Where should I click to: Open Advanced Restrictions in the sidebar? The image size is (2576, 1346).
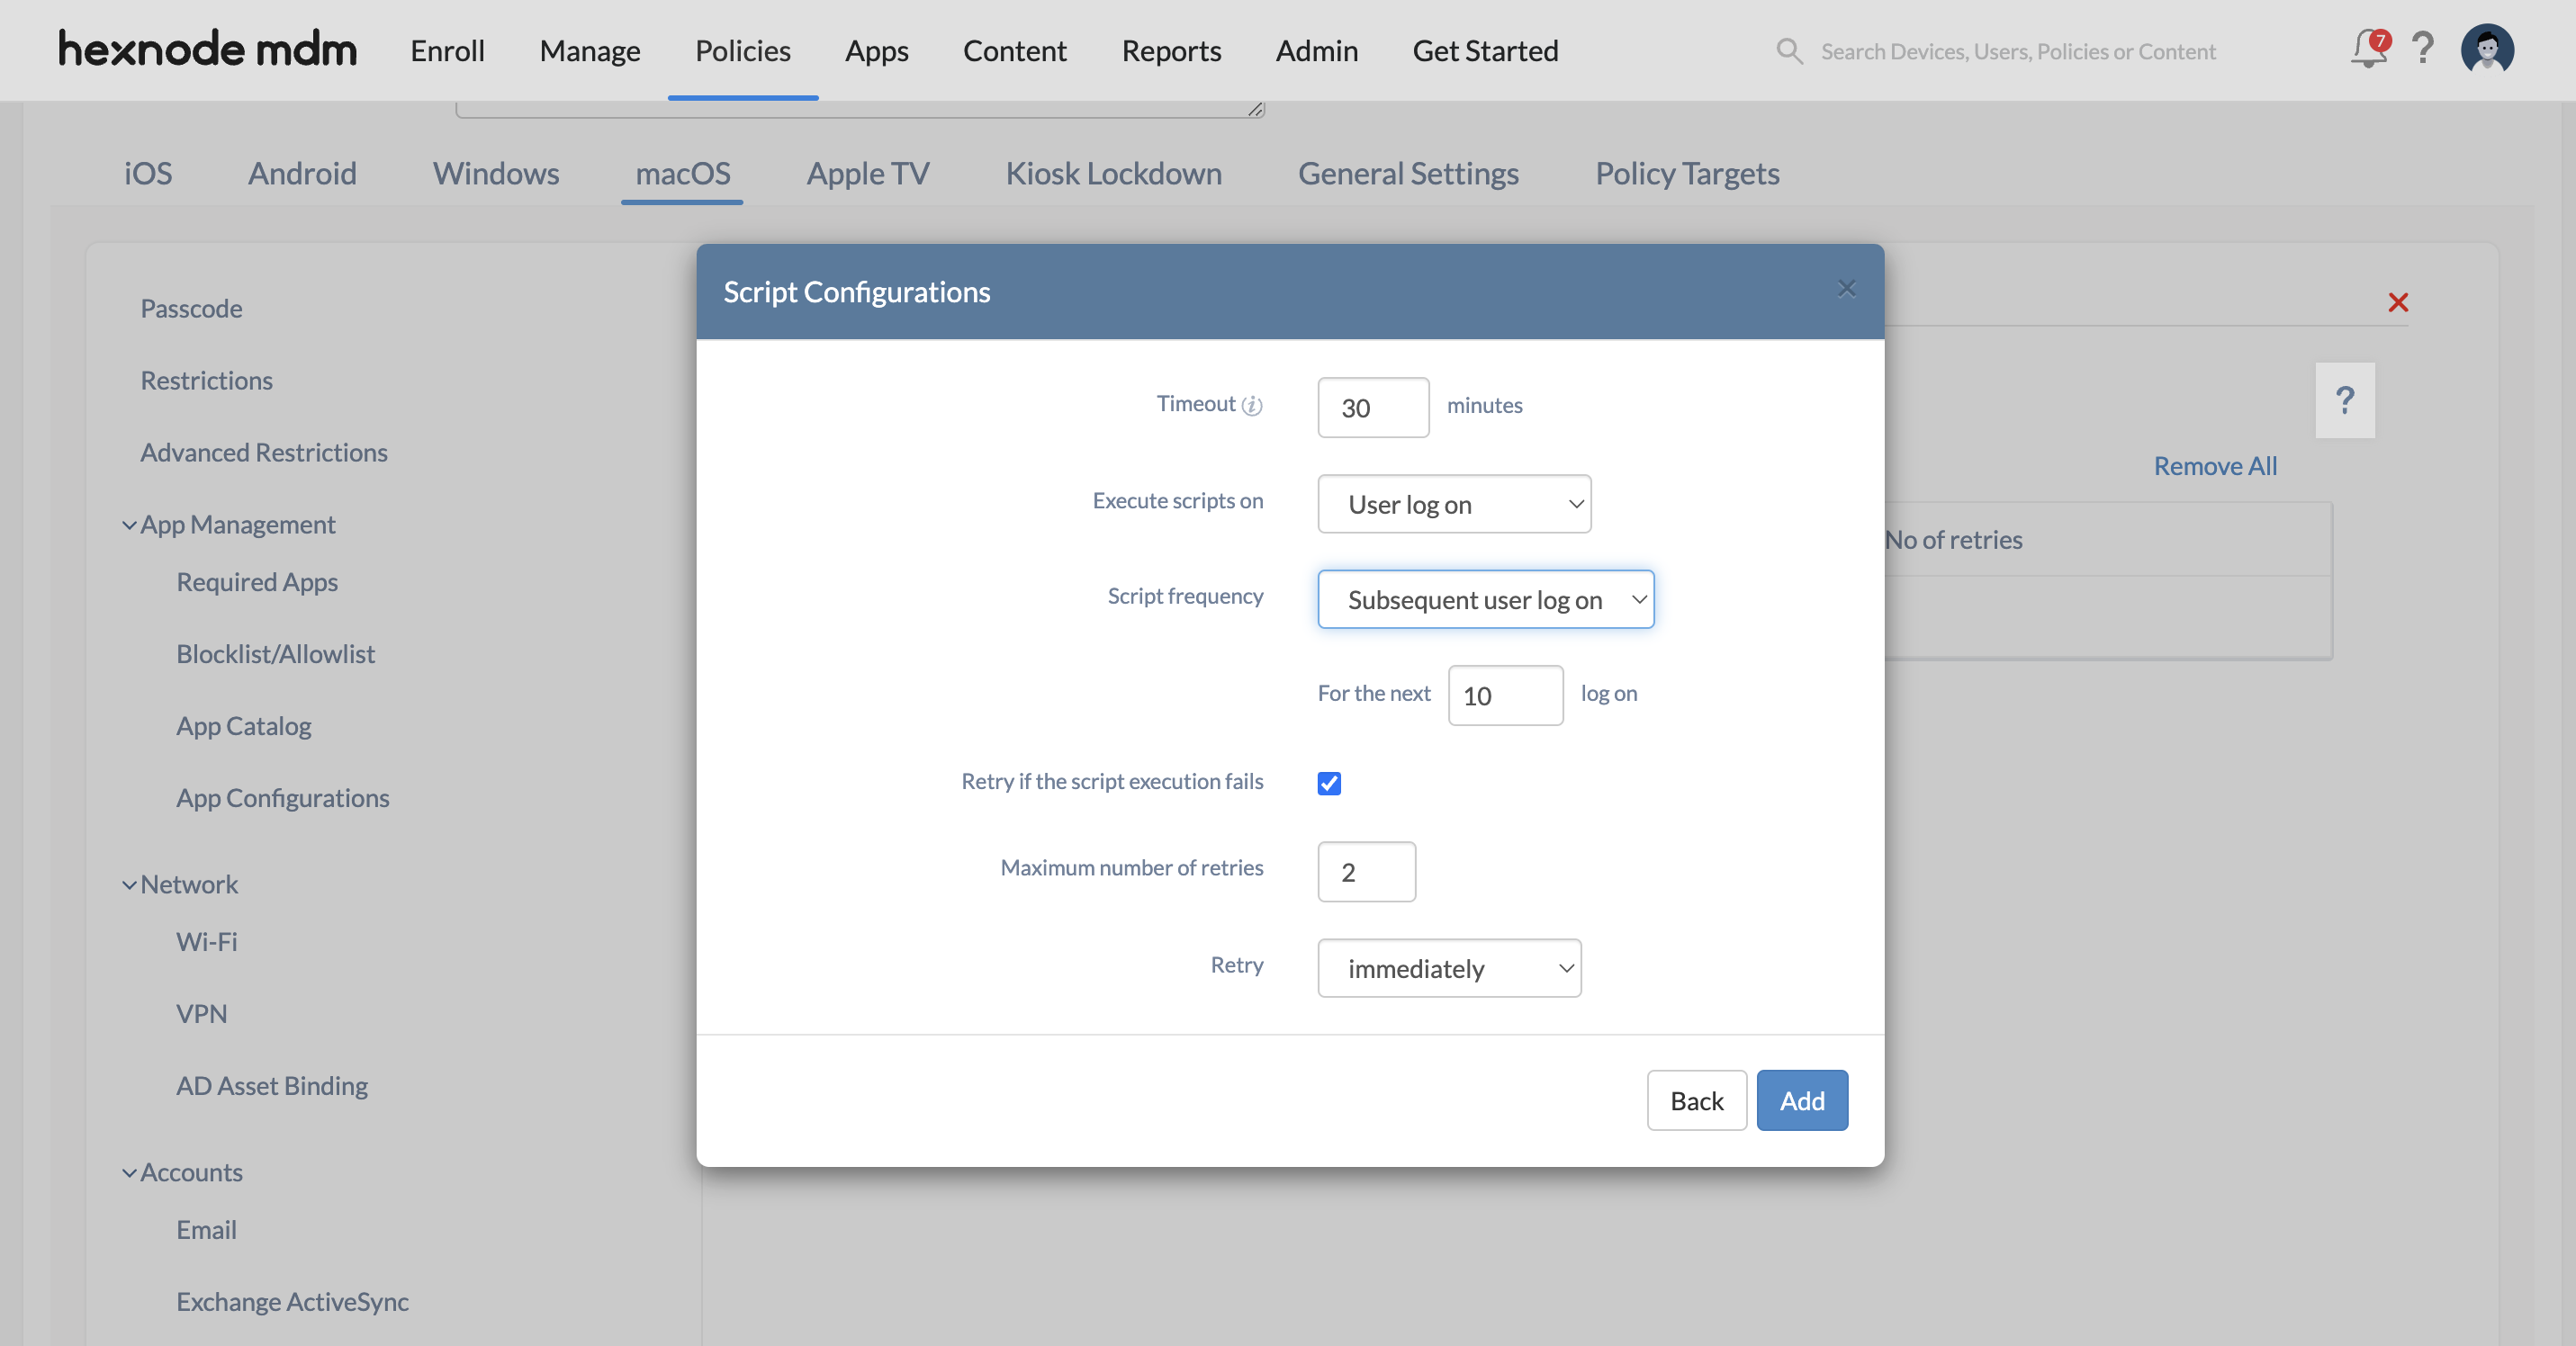point(264,452)
